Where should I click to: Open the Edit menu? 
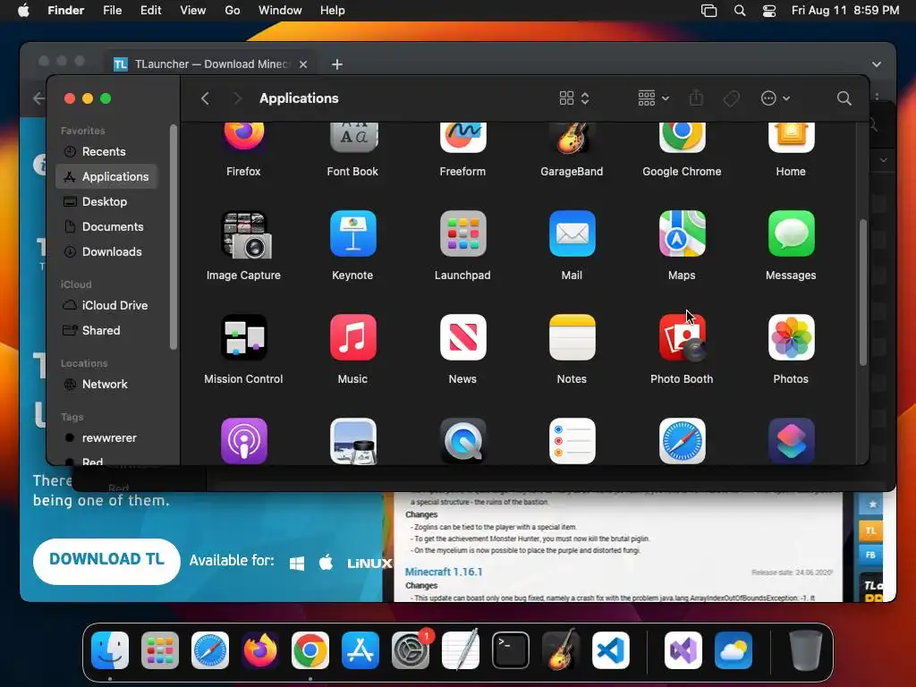pos(150,11)
